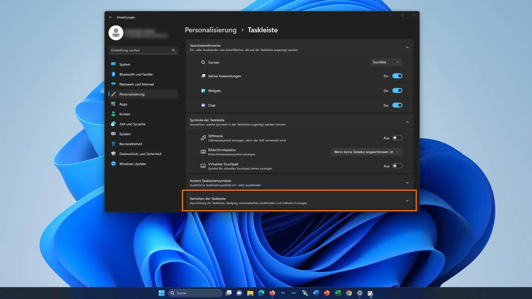Image resolution: width=532 pixels, height=299 pixels.
Task: Click the Taskleiste breadcrumb heading
Action: (x=263, y=30)
